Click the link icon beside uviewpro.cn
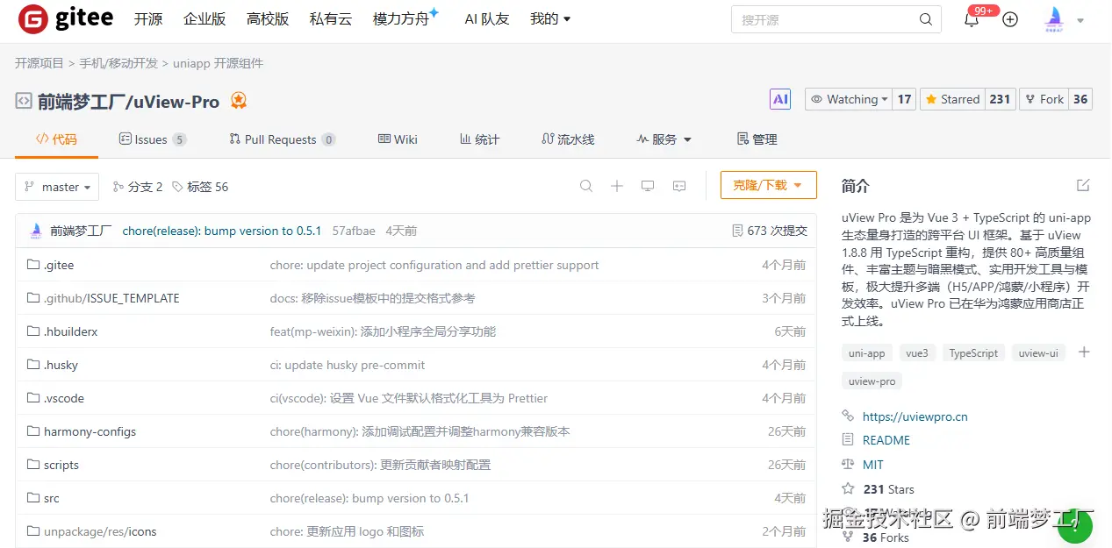Image resolution: width=1112 pixels, height=548 pixels. 848,416
